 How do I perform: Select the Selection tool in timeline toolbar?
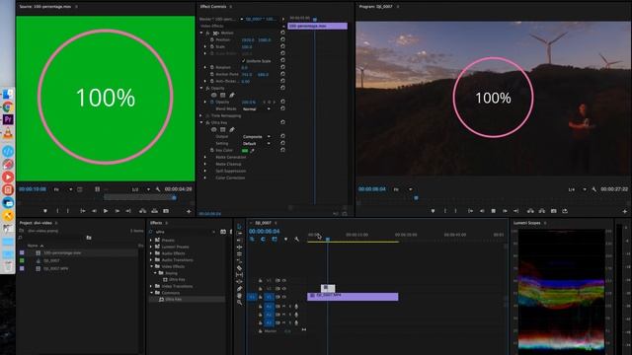(x=239, y=227)
